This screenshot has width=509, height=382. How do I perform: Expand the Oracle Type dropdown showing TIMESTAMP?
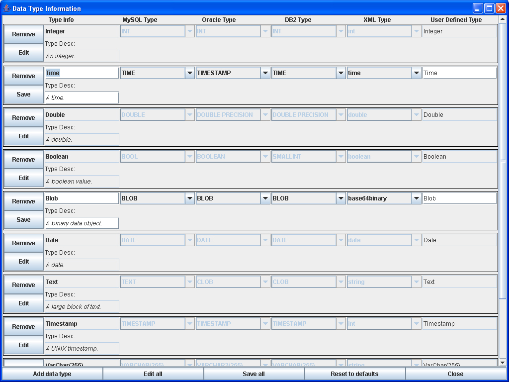(265, 73)
